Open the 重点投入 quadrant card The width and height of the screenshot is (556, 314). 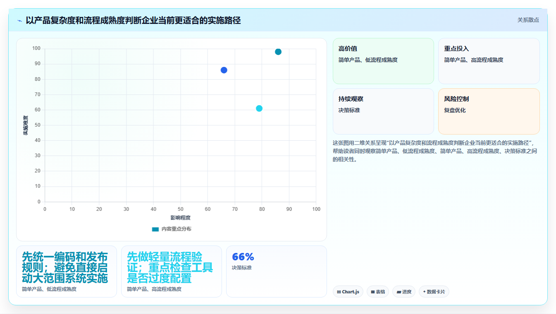point(489,61)
